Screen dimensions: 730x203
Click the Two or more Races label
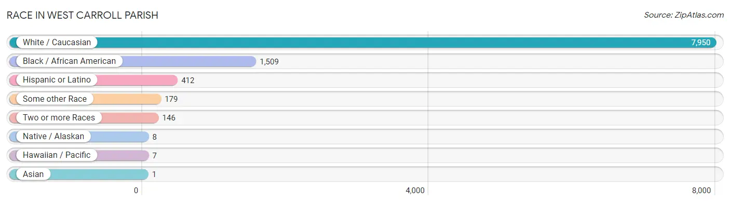tap(59, 117)
